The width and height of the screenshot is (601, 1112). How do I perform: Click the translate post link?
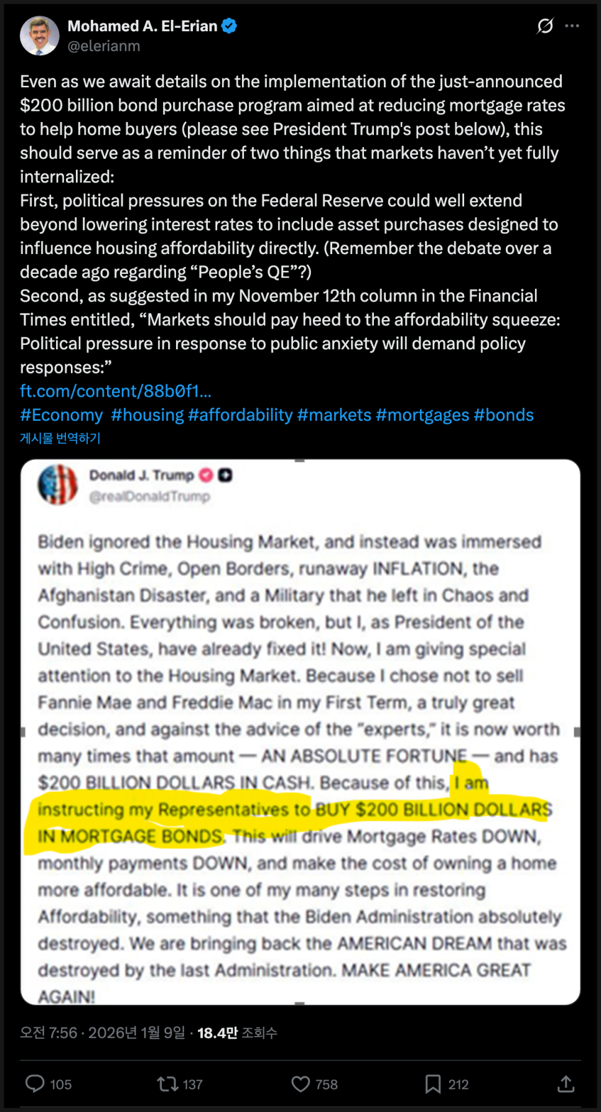[60, 438]
